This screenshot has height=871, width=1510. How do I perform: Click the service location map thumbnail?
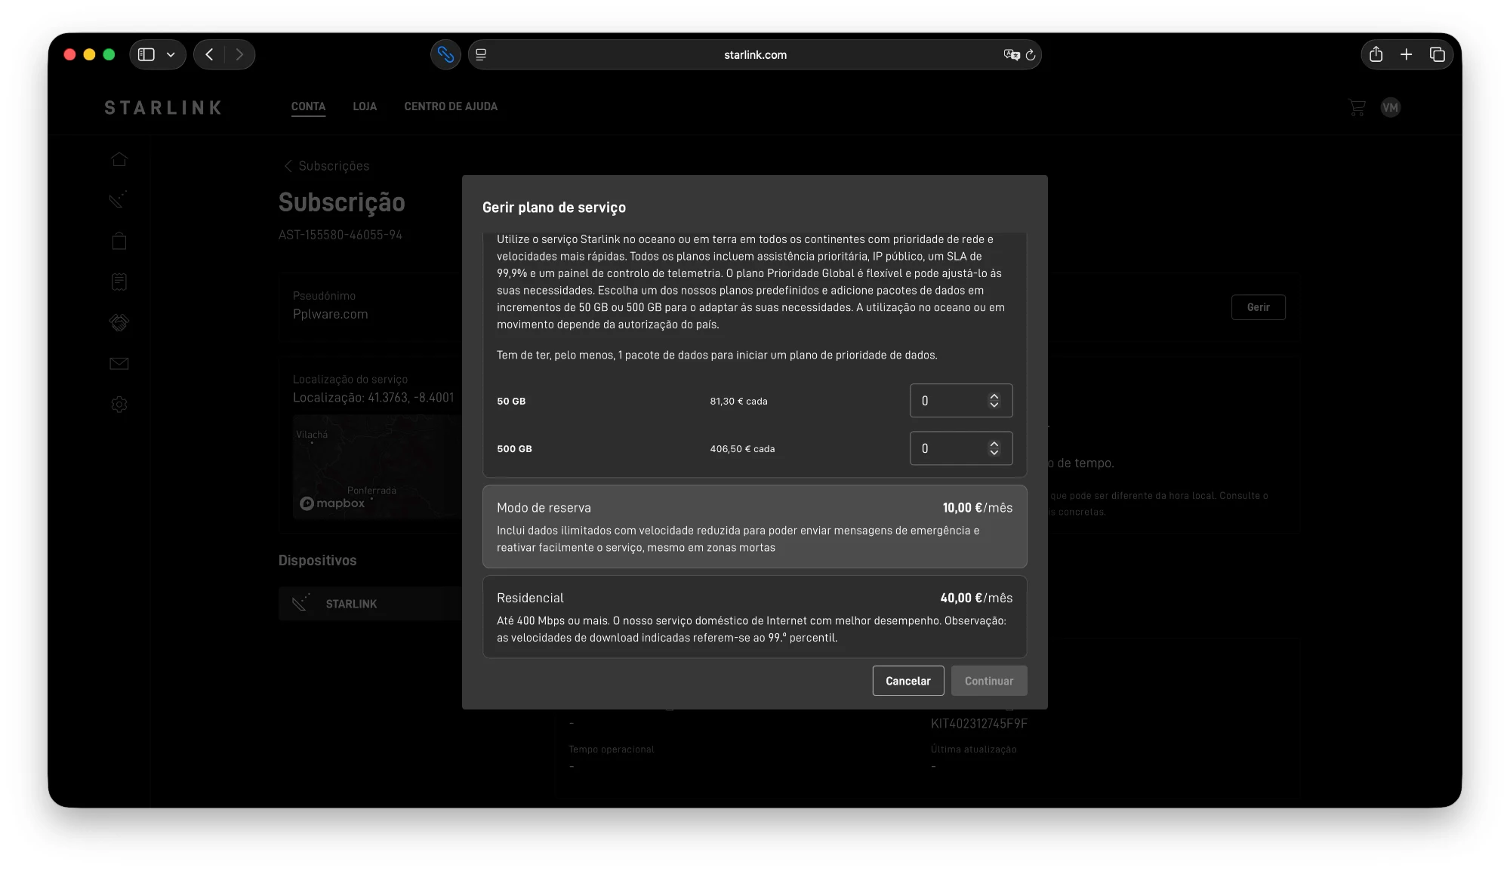point(377,467)
